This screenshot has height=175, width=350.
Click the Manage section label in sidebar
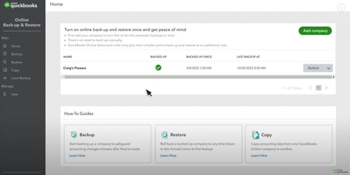pyautogui.click(x=8, y=86)
